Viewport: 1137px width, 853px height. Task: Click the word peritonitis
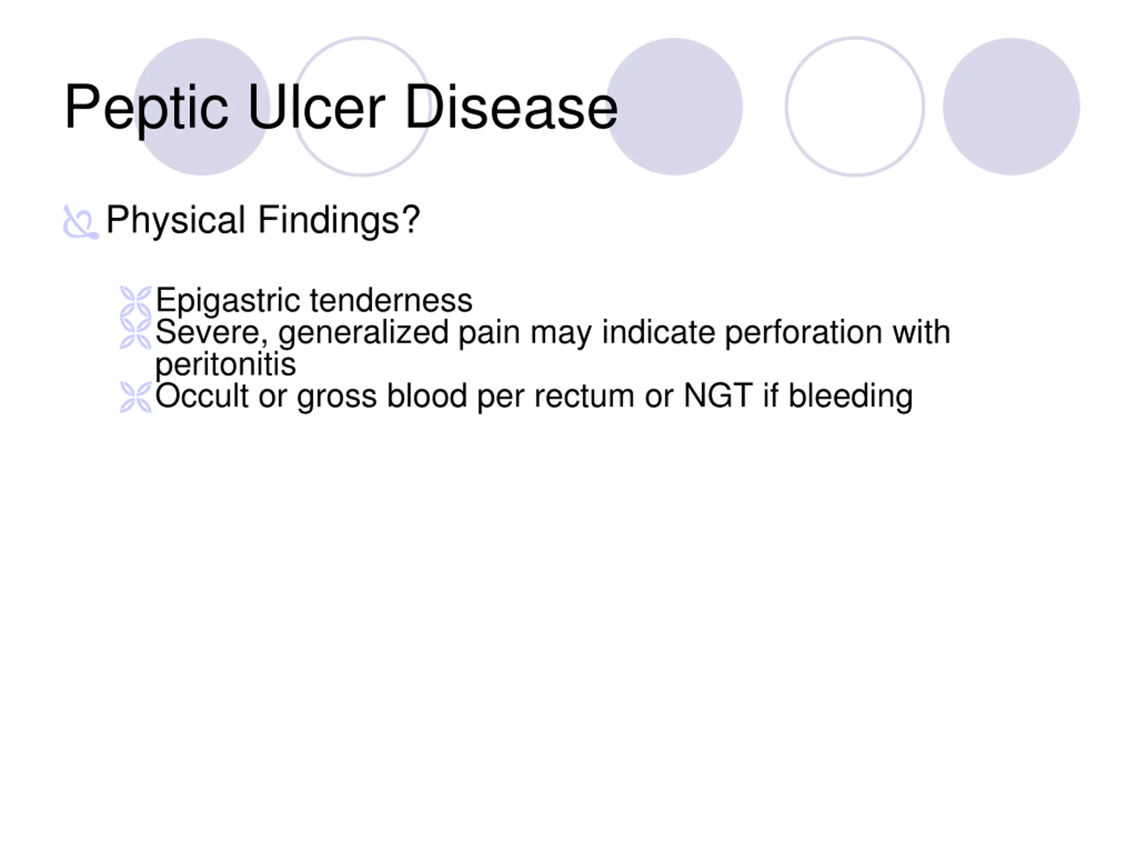pos(226,365)
